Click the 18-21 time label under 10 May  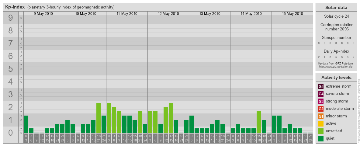coord(99,138)
